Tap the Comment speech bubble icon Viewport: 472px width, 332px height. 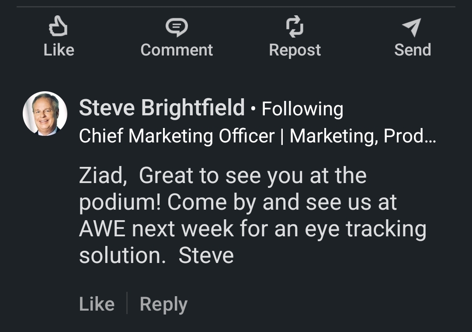[177, 26]
